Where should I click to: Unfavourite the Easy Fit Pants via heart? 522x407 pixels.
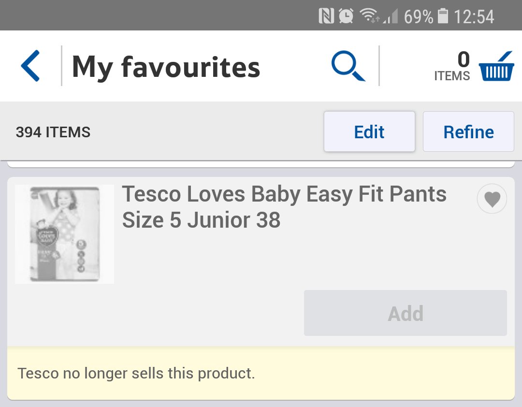[x=492, y=199]
